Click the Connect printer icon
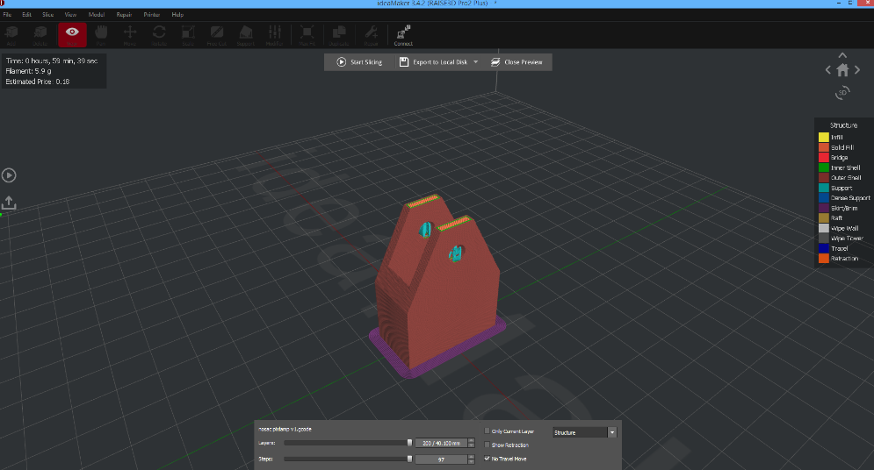 tap(403, 34)
